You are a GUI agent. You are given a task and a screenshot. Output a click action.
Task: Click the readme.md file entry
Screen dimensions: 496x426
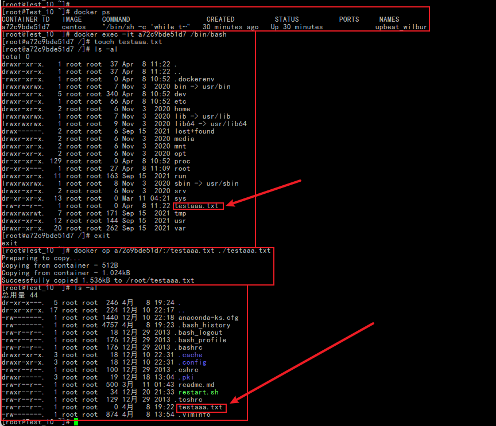pyautogui.click(x=196, y=385)
